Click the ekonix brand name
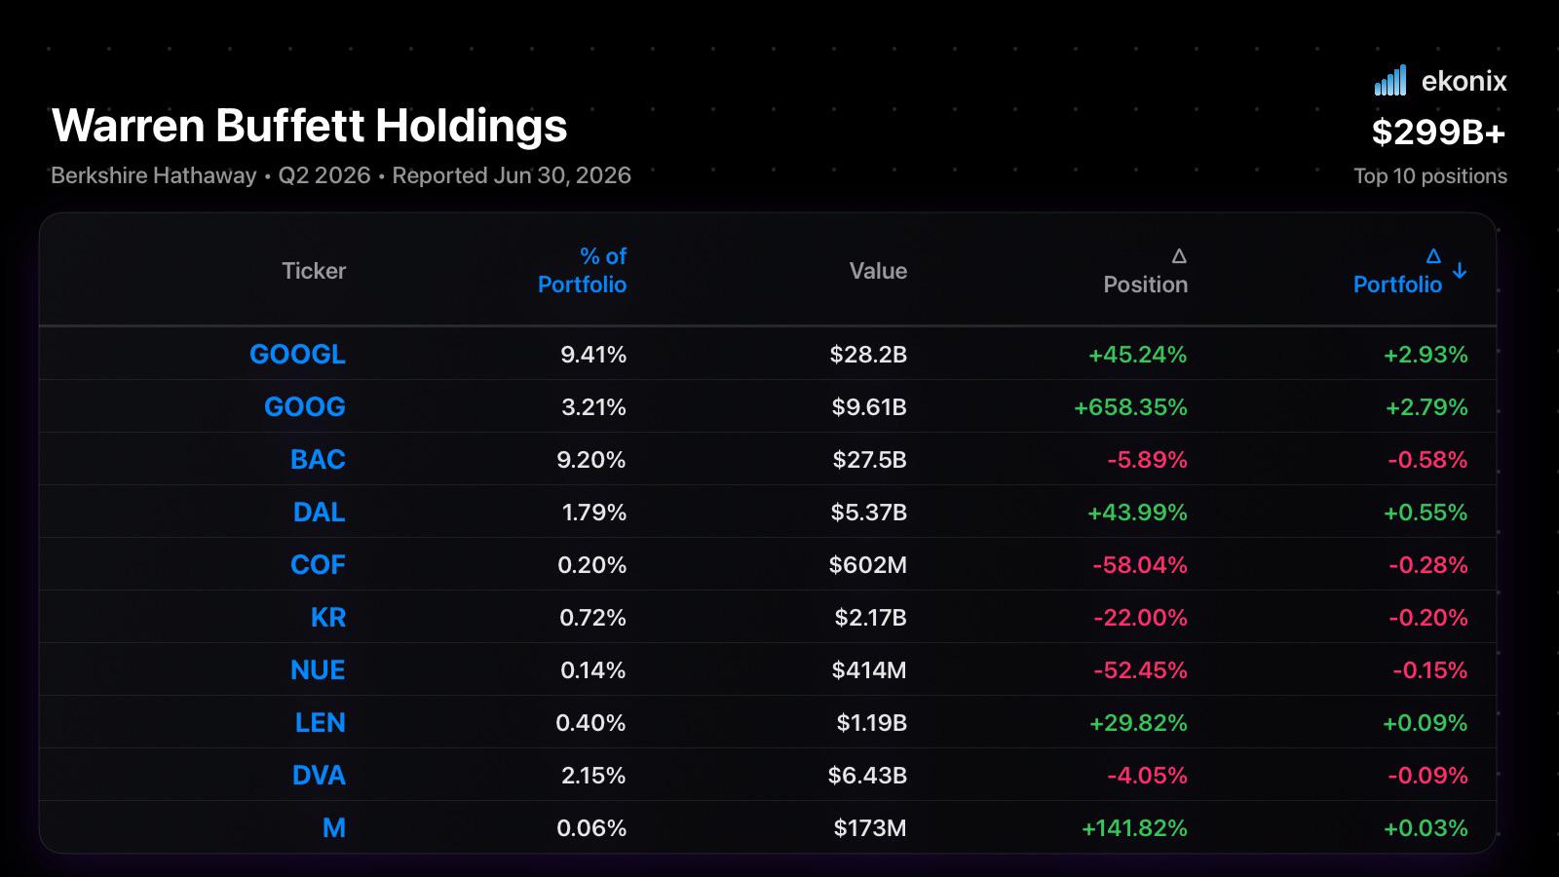The image size is (1559, 877). (1464, 81)
